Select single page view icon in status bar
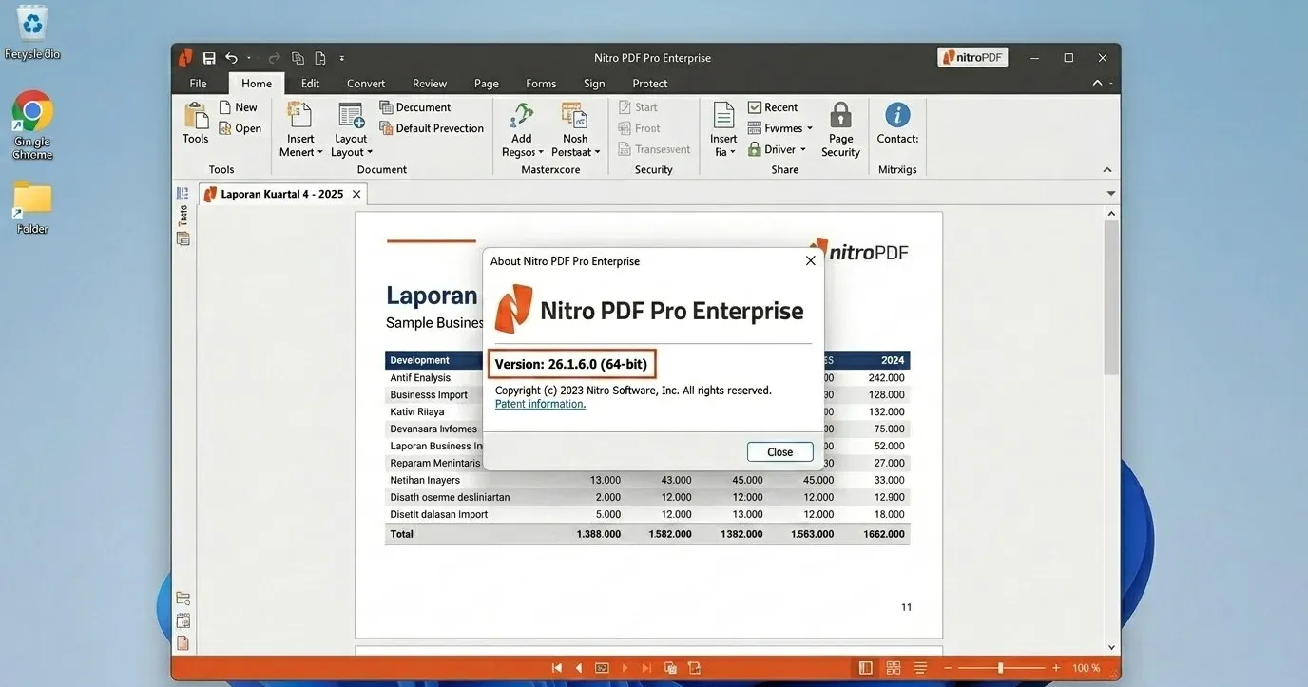This screenshot has width=1308, height=687. pos(865,668)
